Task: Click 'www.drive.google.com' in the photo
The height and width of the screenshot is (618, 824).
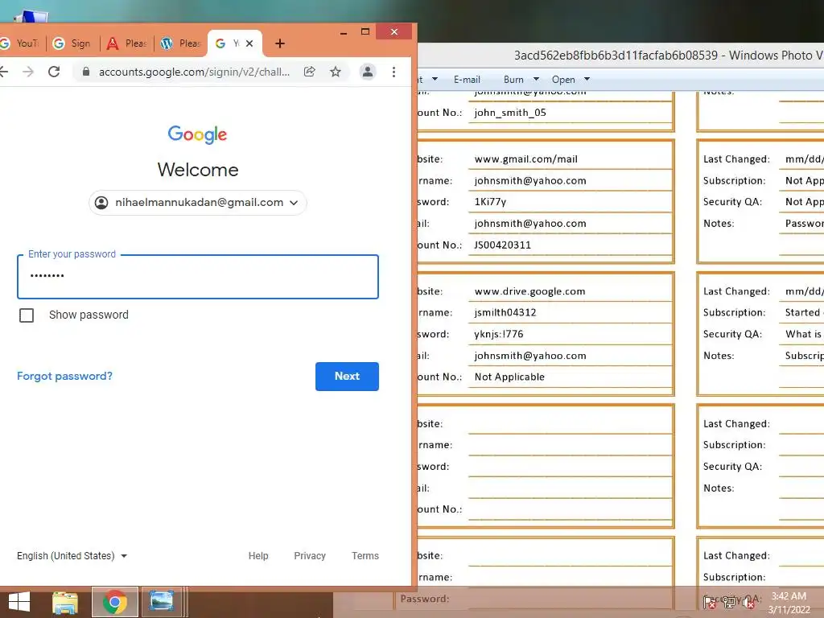Action: [x=529, y=291]
